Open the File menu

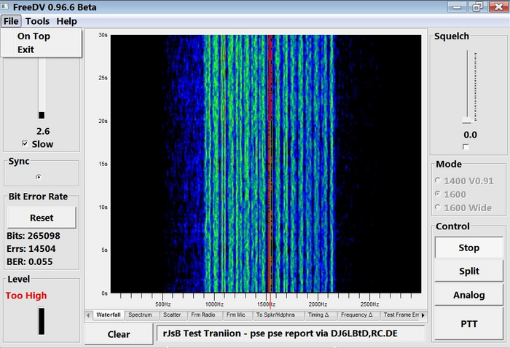click(11, 21)
